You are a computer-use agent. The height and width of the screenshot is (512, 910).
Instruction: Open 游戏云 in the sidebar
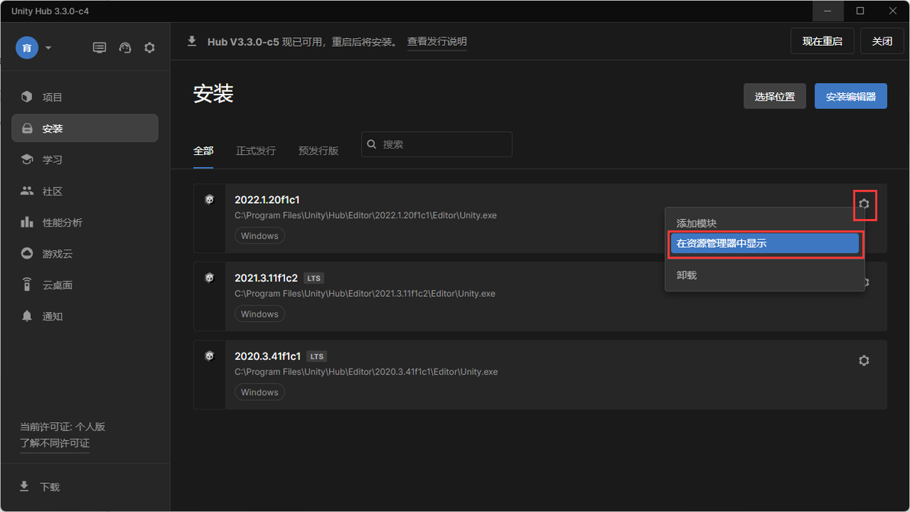tap(85, 253)
